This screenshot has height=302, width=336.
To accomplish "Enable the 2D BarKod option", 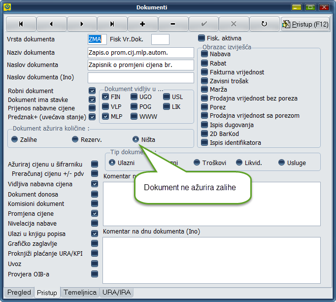I will (x=204, y=134).
